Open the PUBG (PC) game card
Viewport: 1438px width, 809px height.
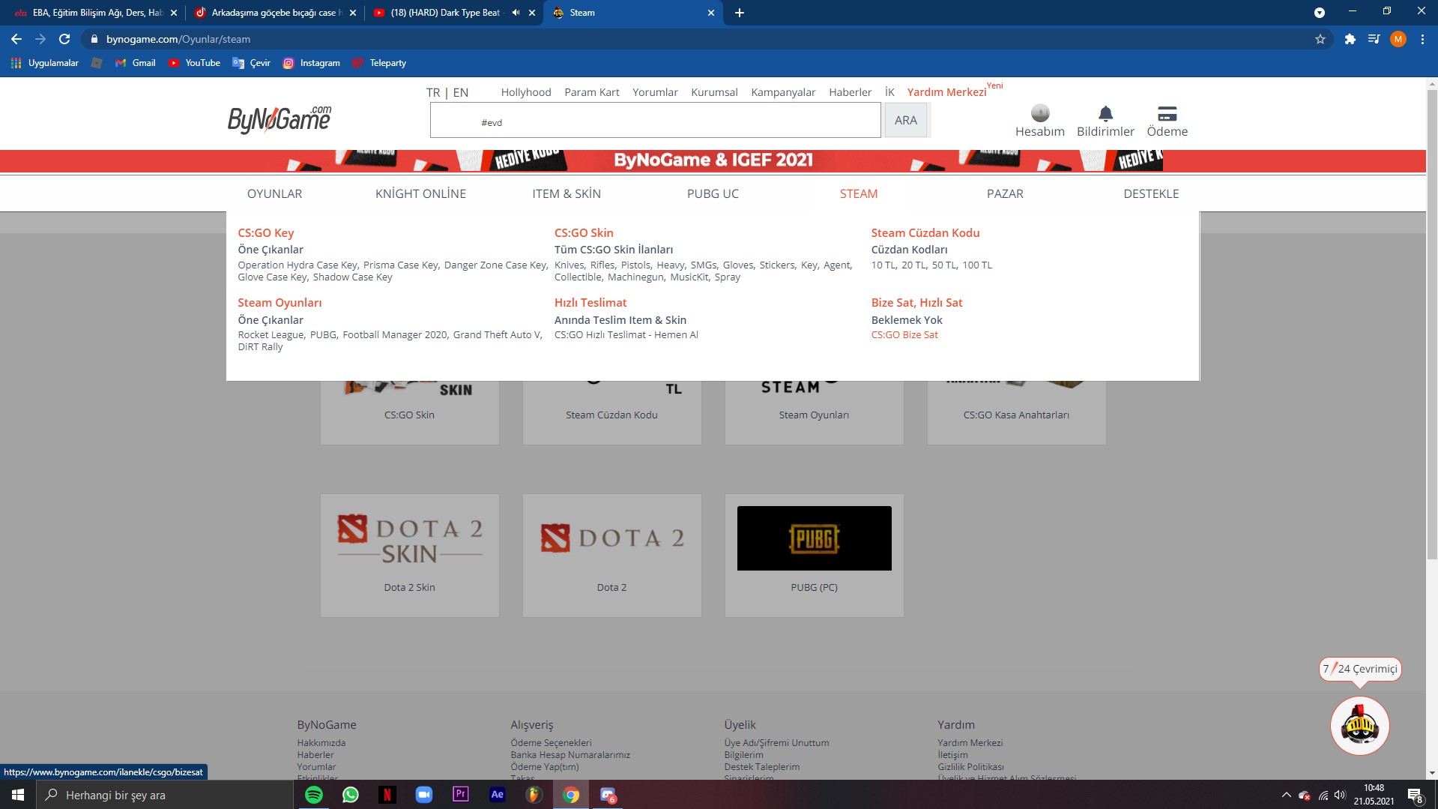pos(814,555)
